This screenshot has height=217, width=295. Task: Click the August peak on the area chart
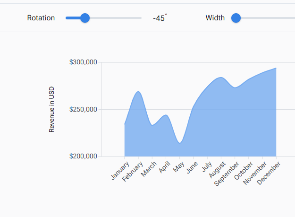[x=220, y=78]
